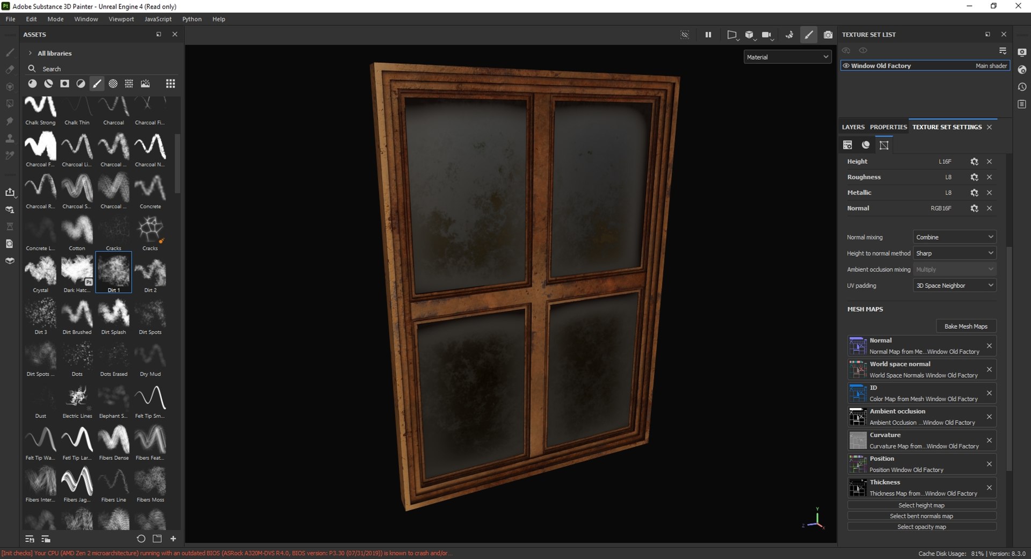This screenshot has width=1031, height=559.
Task: Remove the Height channel
Action: coord(989,162)
